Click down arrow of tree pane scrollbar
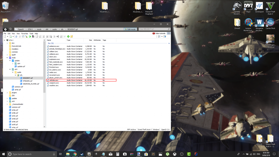279x157 pixels. click(x=44, y=127)
